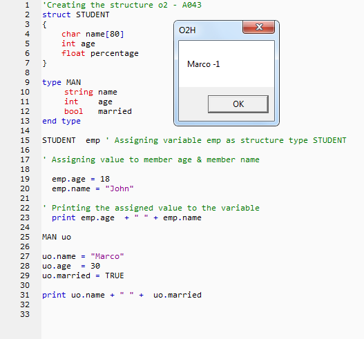Click line number 1 in gutter
This screenshot has height=339, width=364.
tap(27, 5)
